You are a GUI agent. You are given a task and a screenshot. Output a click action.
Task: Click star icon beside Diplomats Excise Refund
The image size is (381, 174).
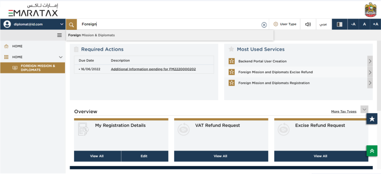(x=231, y=72)
